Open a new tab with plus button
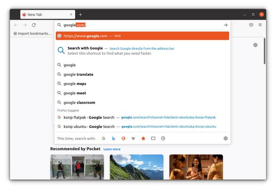Screen dimensions: 276x190 click(81, 15)
